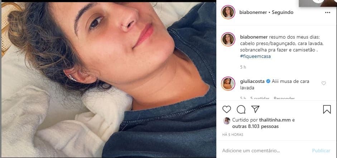Save post with bookmark icon
The width and height of the screenshot is (337, 158).
coord(327,109)
